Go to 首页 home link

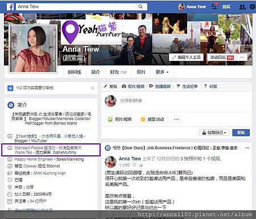[x=226, y=7]
